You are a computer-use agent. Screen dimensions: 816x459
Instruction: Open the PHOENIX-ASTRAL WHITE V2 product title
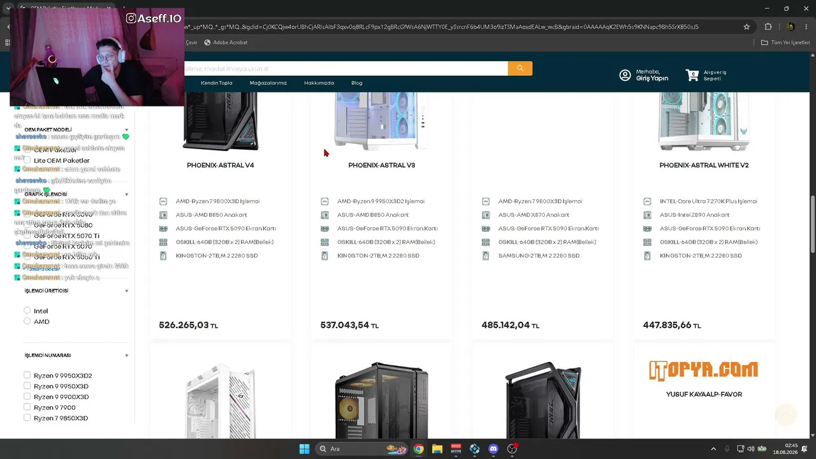coord(704,165)
